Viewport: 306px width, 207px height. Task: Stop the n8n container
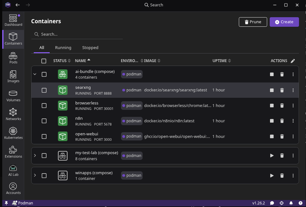pos(272,121)
